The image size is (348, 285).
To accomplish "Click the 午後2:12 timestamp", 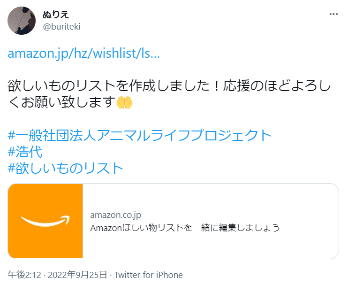I will [24, 275].
